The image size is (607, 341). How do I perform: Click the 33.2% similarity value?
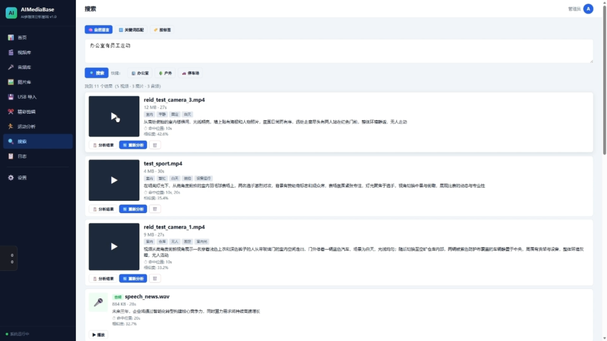point(162,267)
